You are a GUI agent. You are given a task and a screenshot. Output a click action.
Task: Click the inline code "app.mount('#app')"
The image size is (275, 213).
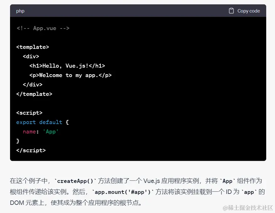click(x=123, y=192)
